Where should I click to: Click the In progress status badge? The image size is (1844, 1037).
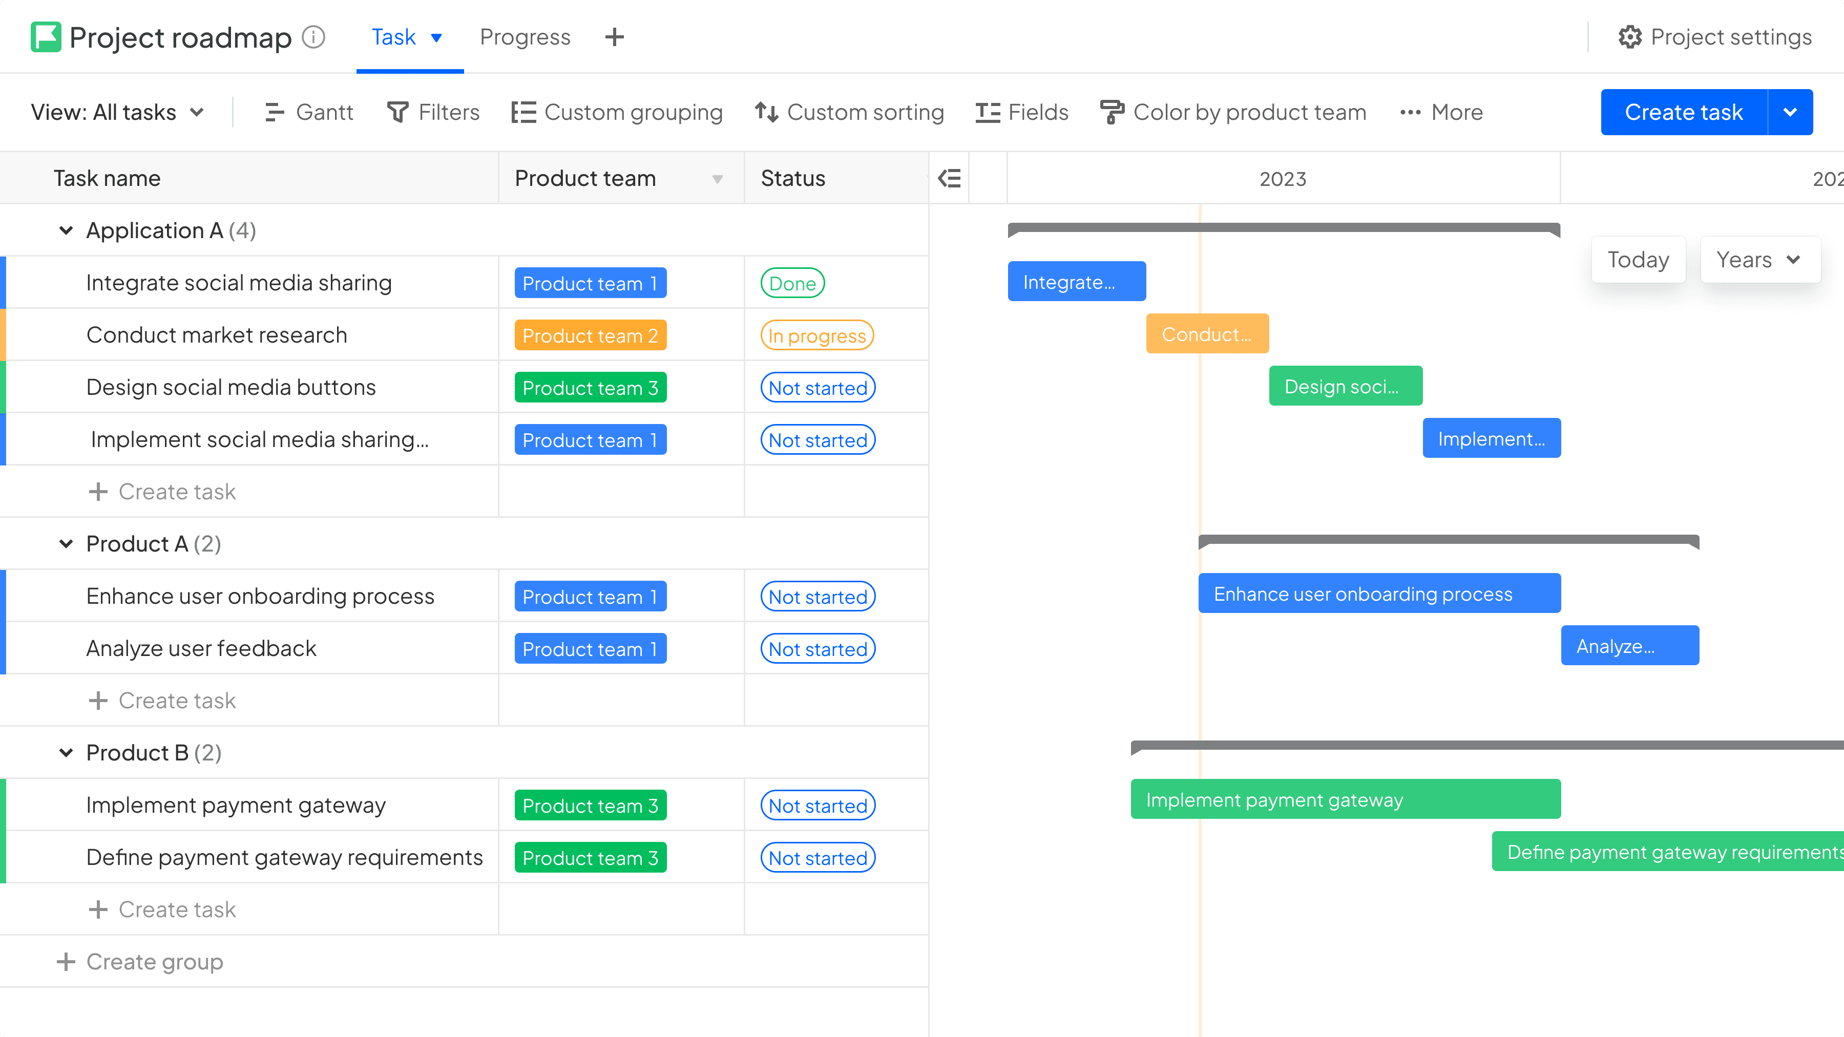(x=817, y=335)
